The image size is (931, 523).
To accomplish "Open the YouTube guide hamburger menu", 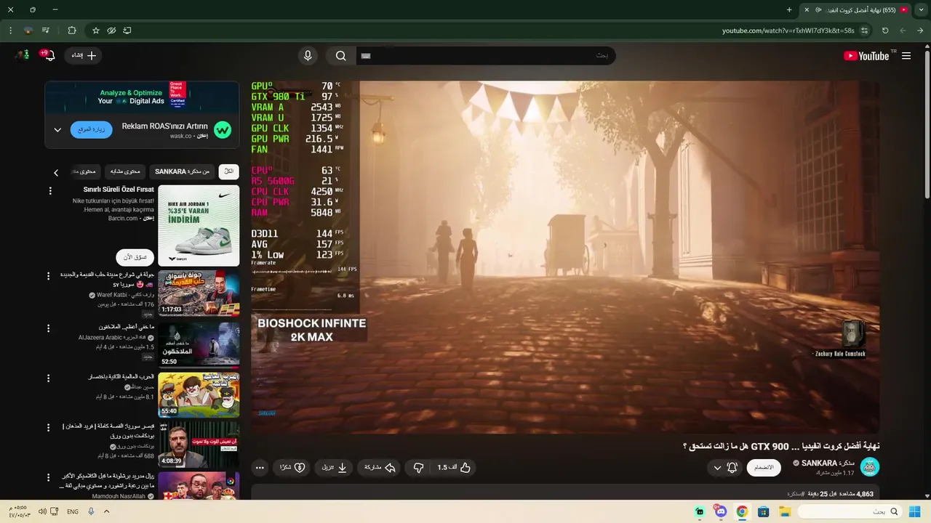I will 906,56.
